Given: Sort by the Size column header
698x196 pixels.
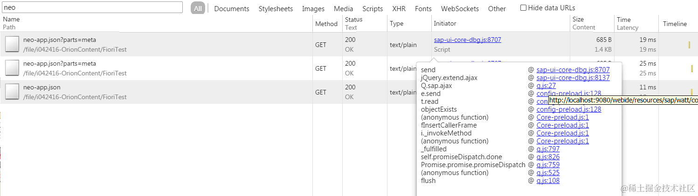Looking at the screenshot, I should [x=578, y=20].
